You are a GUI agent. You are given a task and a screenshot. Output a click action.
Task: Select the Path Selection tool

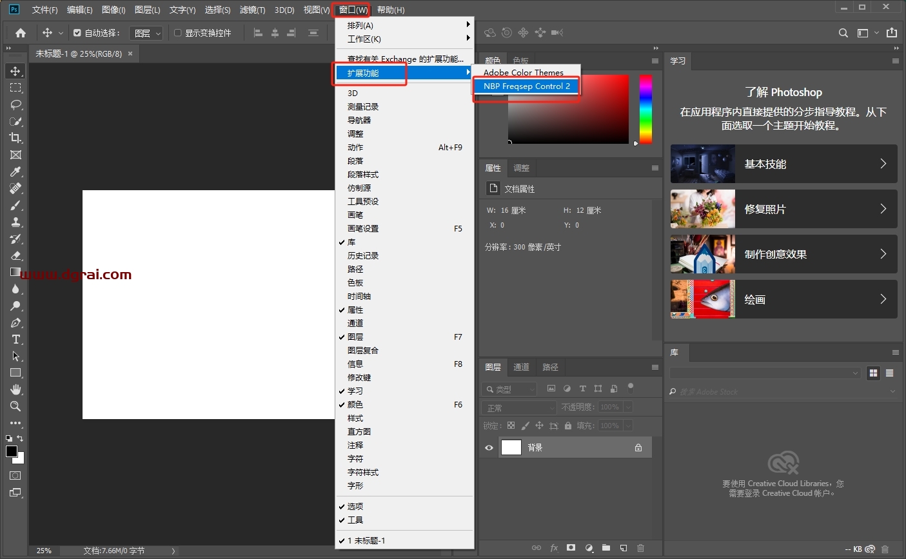coord(15,356)
